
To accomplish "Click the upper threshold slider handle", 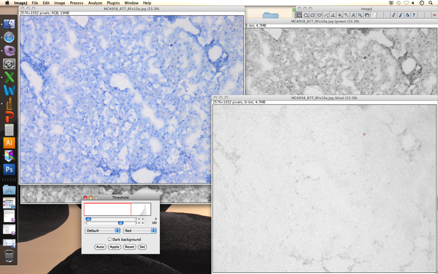I will click(x=121, y=223).
